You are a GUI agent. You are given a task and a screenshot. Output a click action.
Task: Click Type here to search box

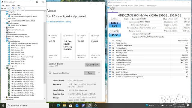coord(27,105)
